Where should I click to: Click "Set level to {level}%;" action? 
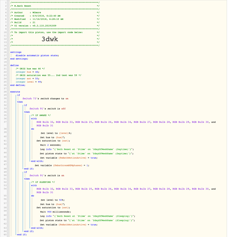[x=56, y=133]
